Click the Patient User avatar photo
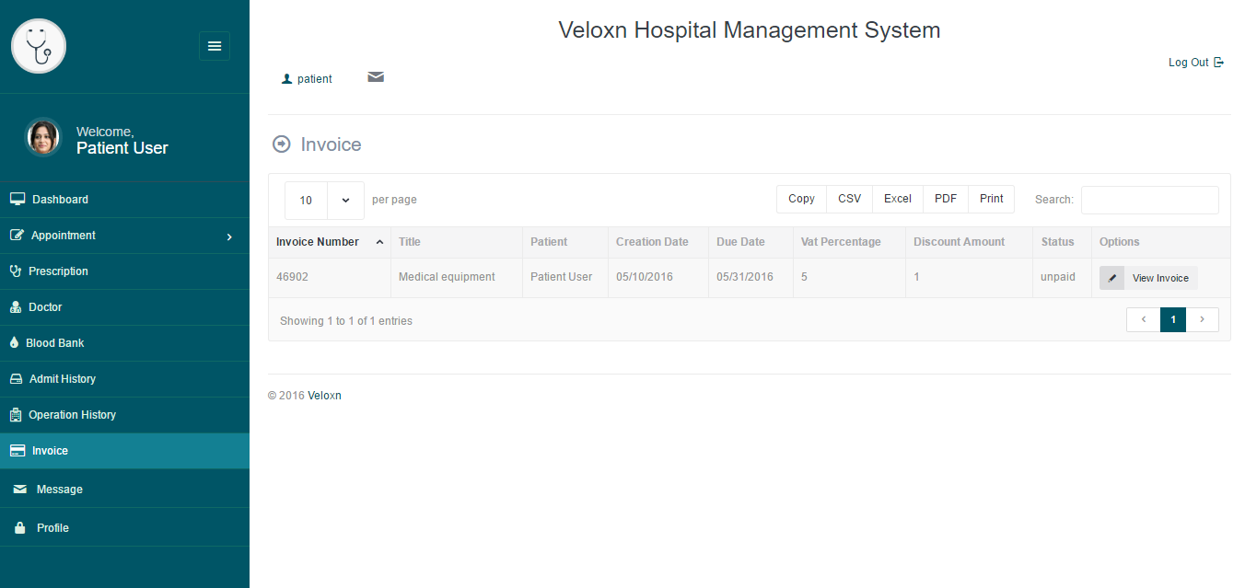This screenshot has width=1245, height=588. [42, 137]
